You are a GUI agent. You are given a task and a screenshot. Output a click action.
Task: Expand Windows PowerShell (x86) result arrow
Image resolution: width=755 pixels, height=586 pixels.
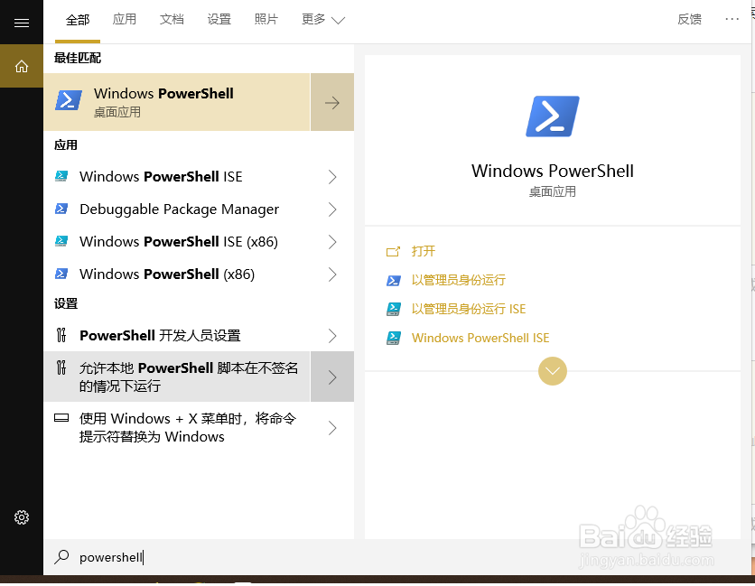[x=331, y=274]
